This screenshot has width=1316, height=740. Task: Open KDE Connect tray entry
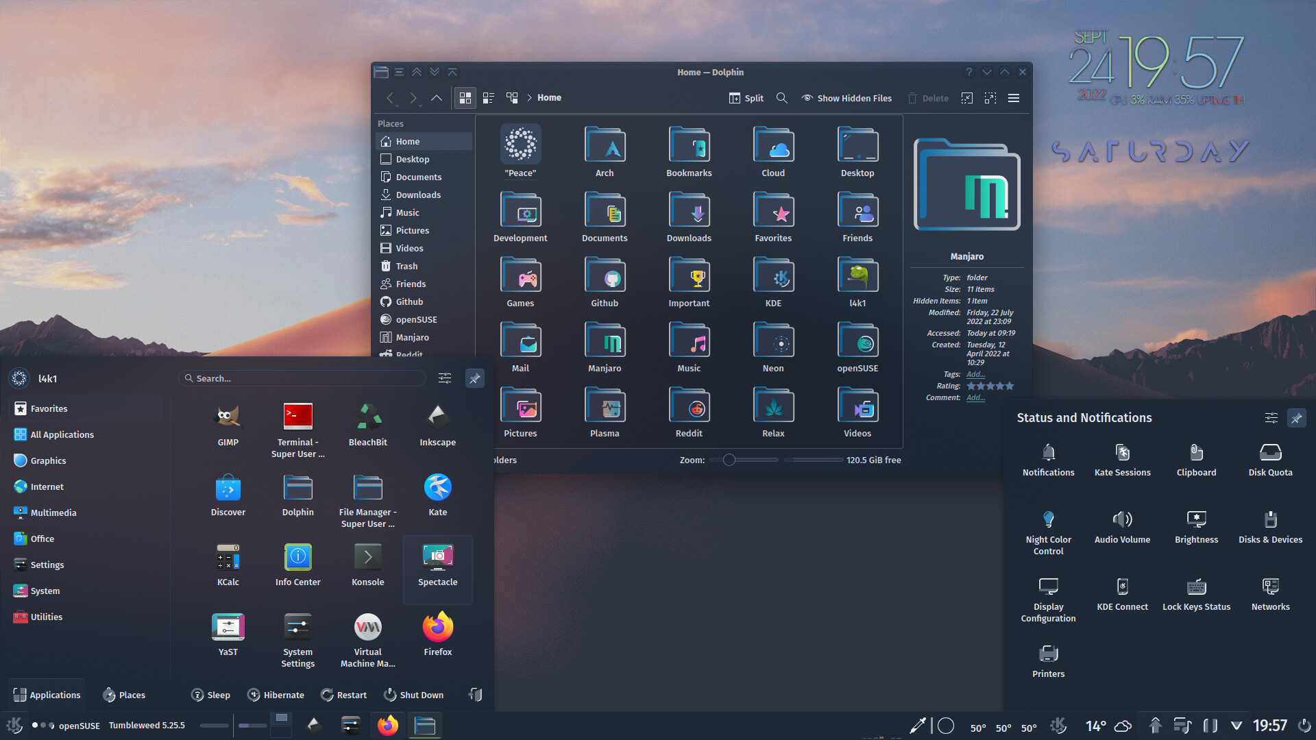click(1123, 594)
